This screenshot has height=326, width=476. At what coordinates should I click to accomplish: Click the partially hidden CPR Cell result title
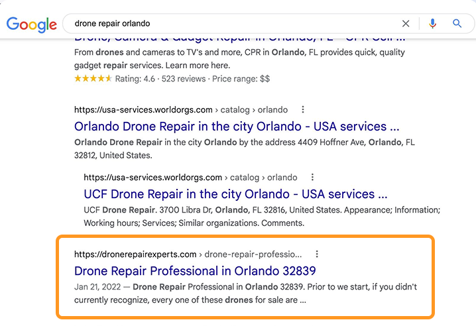click(240, 40)
